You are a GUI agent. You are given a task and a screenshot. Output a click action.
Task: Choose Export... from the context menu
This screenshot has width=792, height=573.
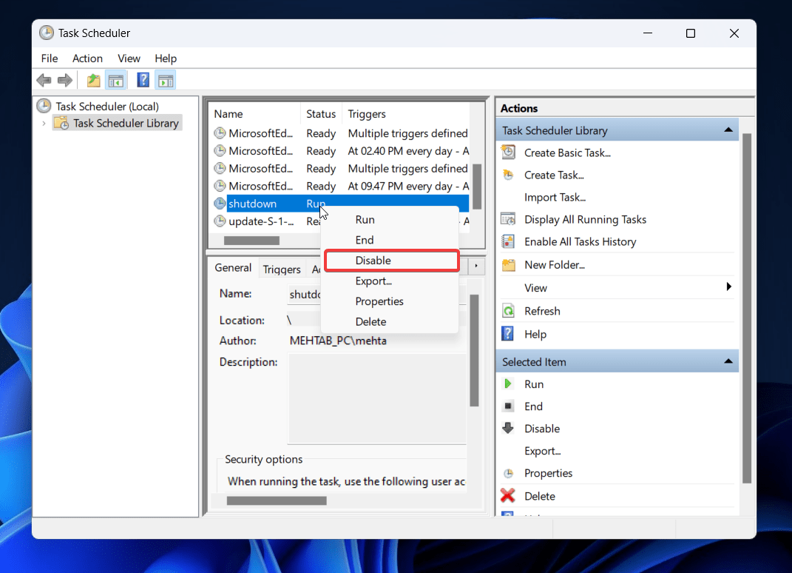(390, 281)
